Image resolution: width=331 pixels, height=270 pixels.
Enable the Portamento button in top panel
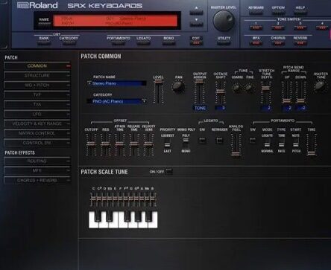[119, 43]
